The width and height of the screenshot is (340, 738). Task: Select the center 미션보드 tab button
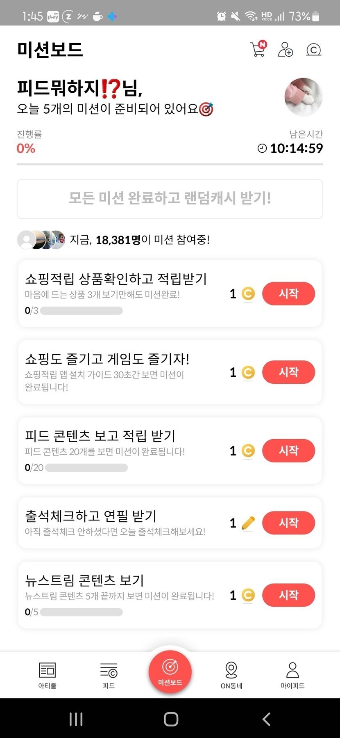coord(170,672)
